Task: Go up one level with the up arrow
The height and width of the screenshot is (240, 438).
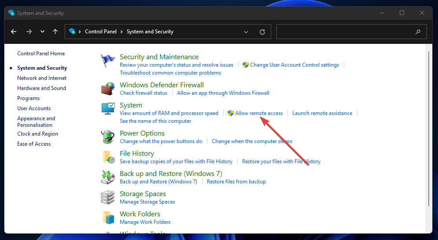Action: (x=55, y=32)
